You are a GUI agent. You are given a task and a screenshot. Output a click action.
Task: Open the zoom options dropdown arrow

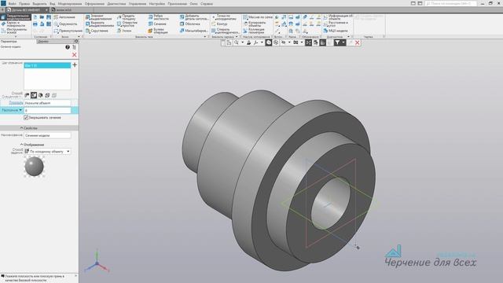243,42
